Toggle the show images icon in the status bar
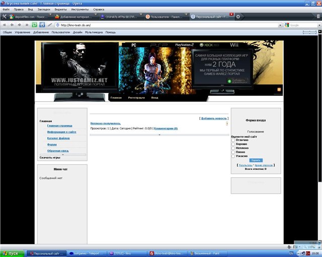 pyautogui.click(x=295, y=247)
